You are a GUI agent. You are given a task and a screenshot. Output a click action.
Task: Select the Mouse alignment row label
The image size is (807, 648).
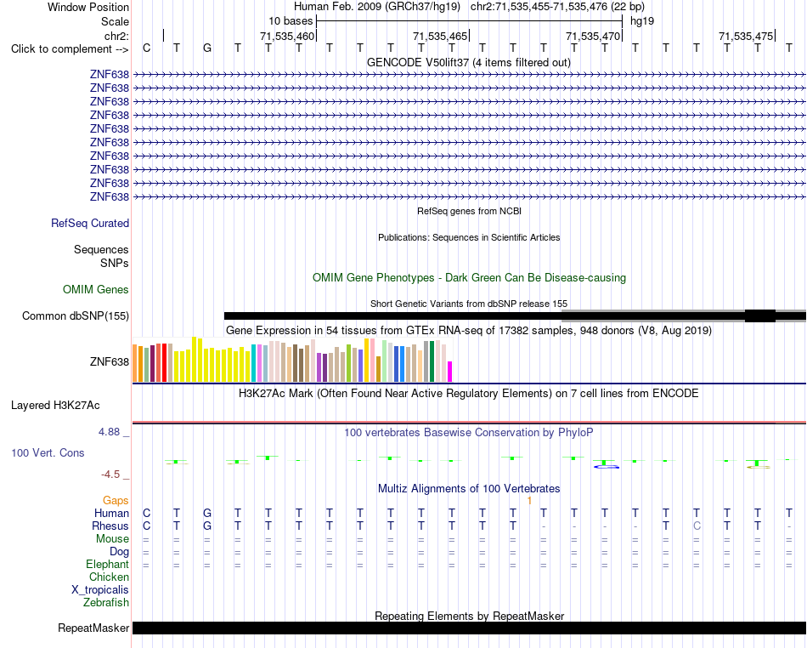click(112, 539)
